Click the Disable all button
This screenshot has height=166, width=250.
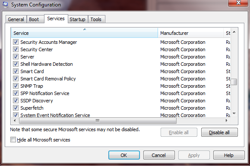(219, 132)
